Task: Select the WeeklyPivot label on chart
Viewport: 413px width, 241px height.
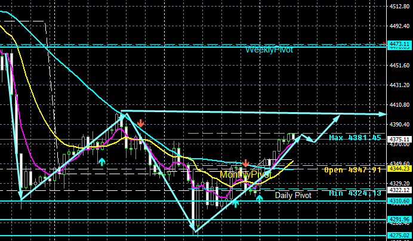Action: (269, 50)
